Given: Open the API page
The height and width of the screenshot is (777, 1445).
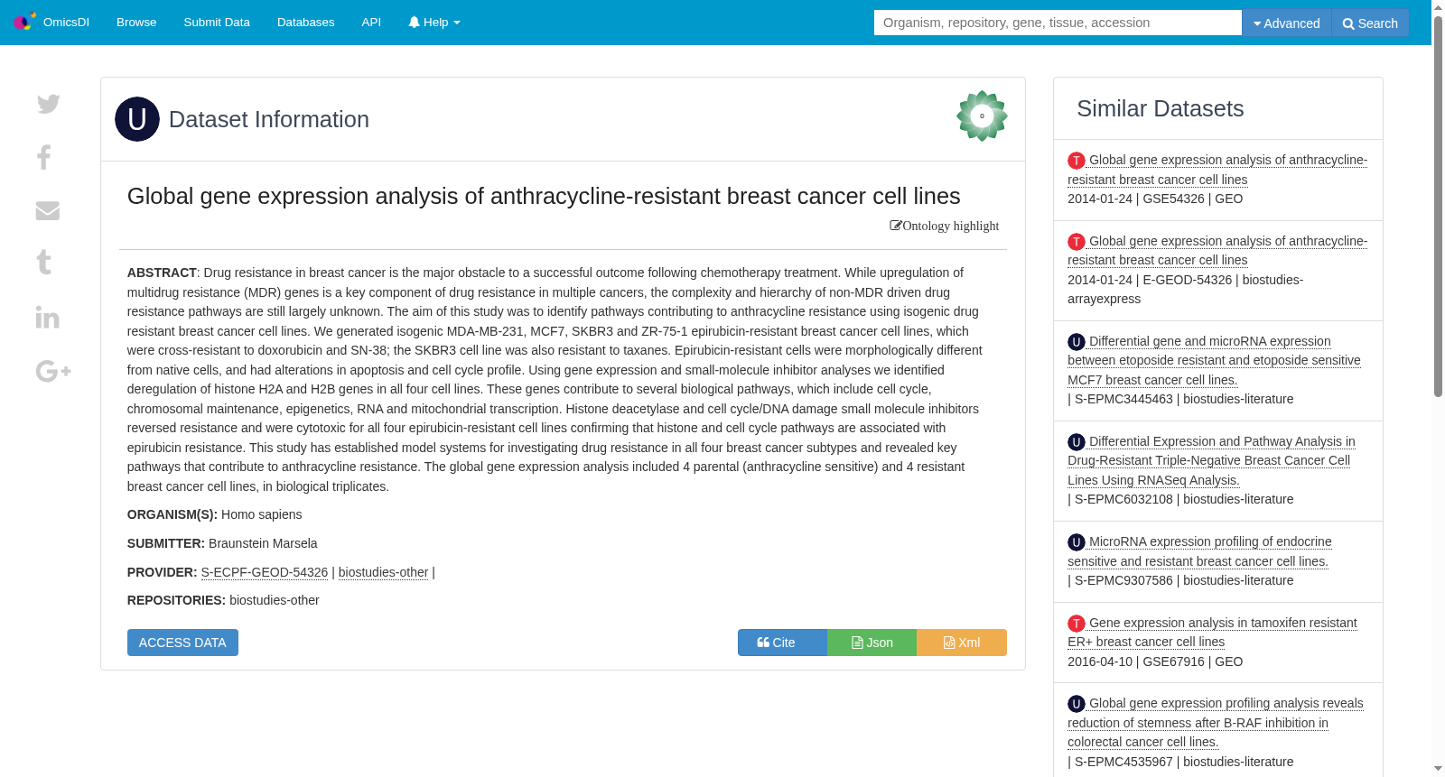Looking at the screenshot, I should (x=371, y=22).
